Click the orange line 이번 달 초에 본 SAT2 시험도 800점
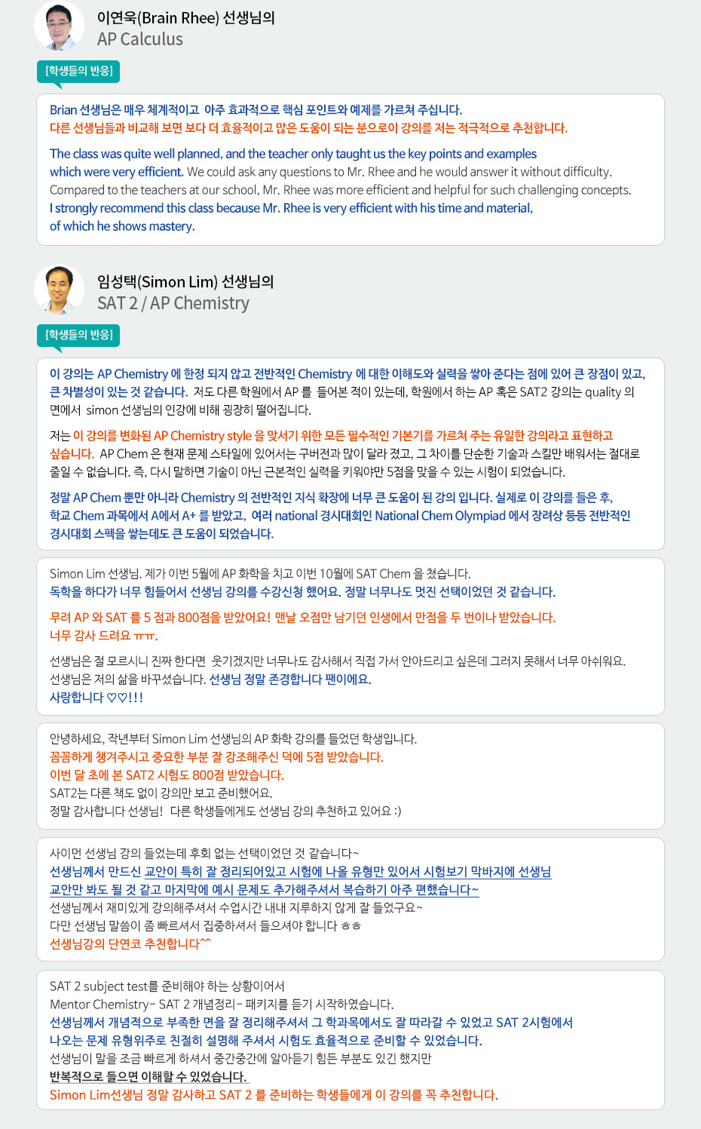 (167, 775)
